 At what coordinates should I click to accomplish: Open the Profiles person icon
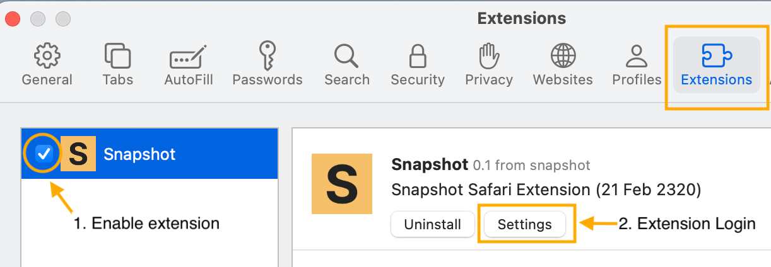[x=636, y=56]
